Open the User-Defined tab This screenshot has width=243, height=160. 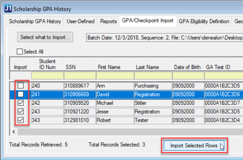coord(81,21)
